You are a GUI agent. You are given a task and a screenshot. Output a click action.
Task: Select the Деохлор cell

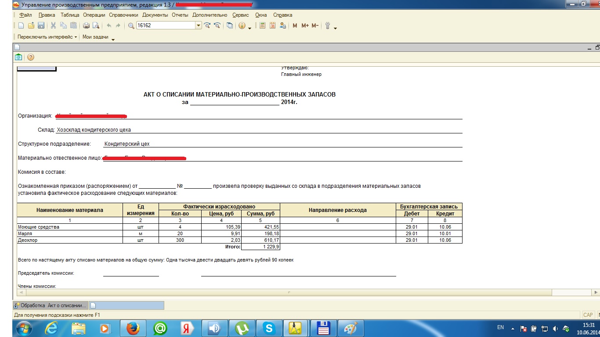tap(70, 240)
